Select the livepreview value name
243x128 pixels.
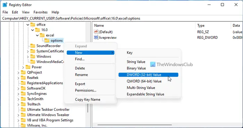[x=108, y=37]
